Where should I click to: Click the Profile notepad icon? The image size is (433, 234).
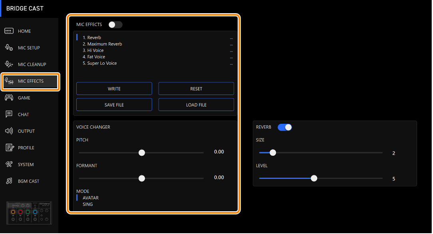(10, 148)
